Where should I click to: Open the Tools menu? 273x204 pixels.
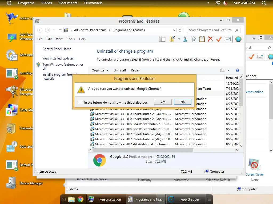[x=71, y=39]
